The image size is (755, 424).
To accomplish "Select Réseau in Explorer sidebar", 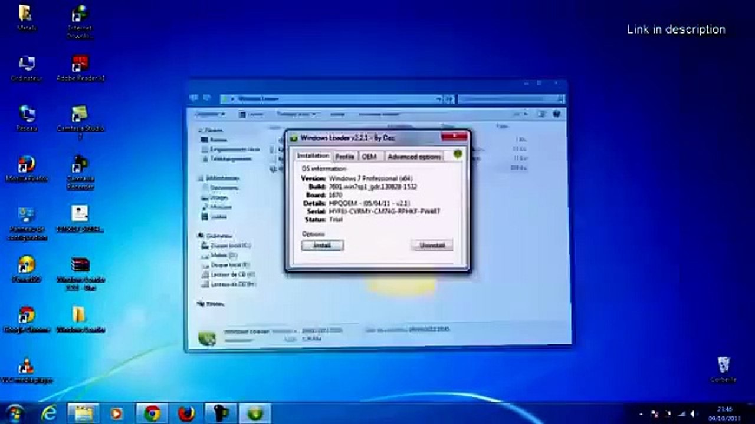I will (x=211, y=304).
